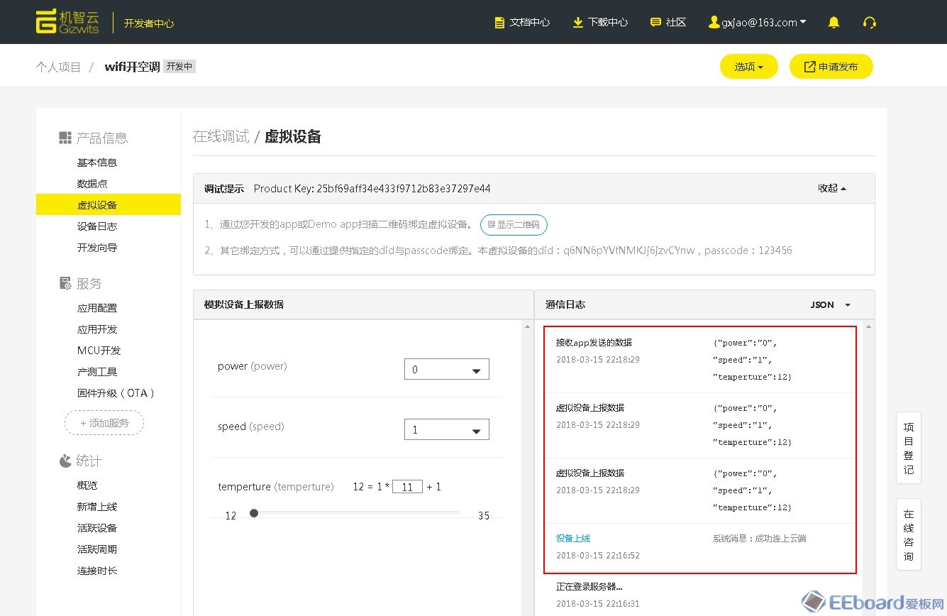Click the 添加服务 button
Image resolution: width=947 pixels, height=616 pixels.
pyautogui.click(x=104, y=423)
